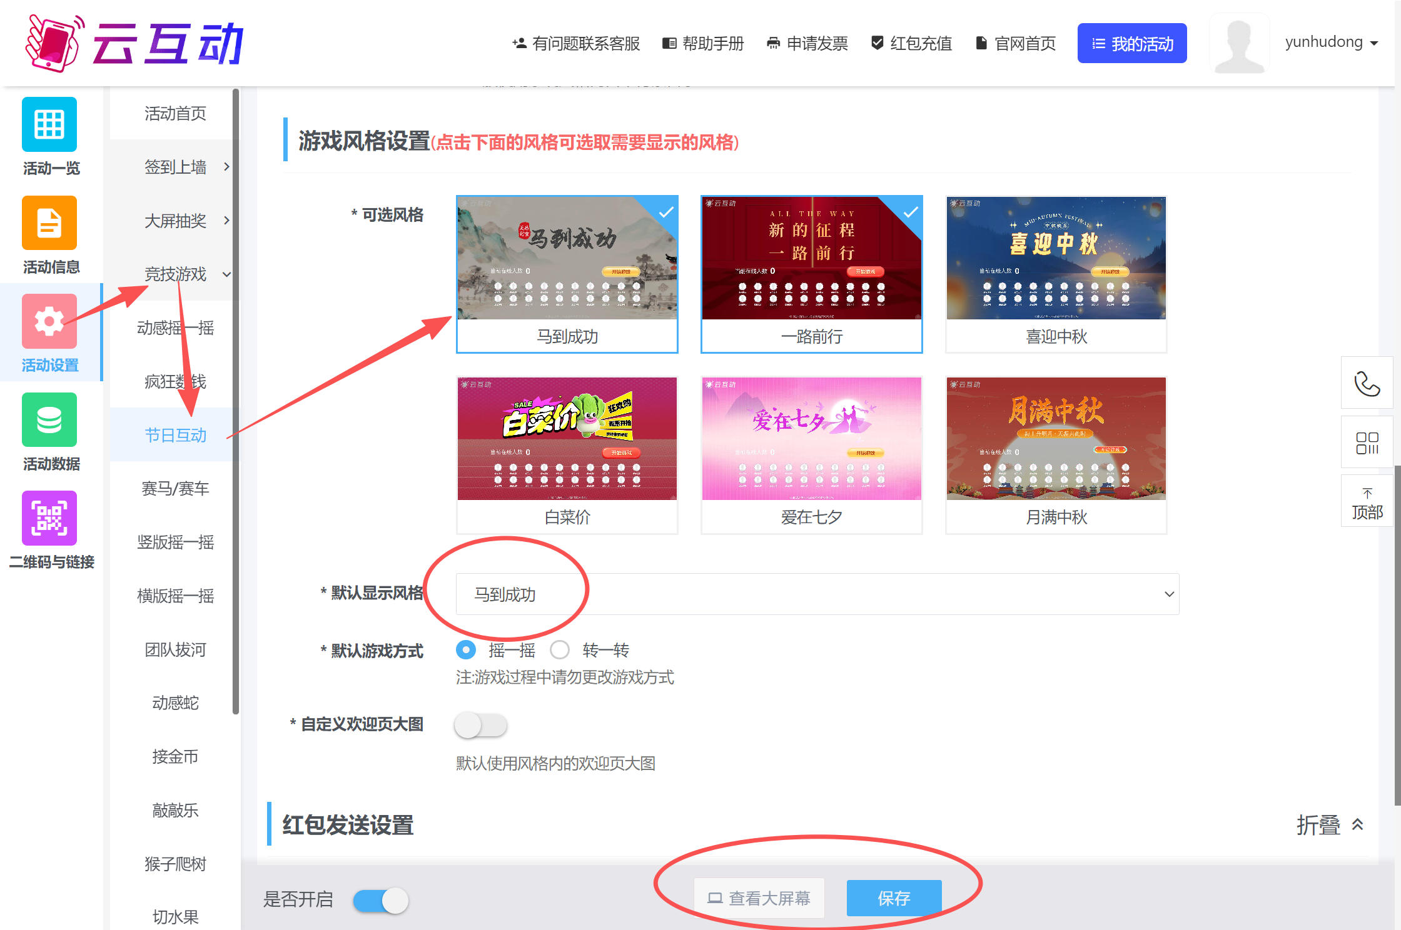The image size is (1401, 930).
Task: Jump to page top with 顶部
Action: (x=1367, y=504)
